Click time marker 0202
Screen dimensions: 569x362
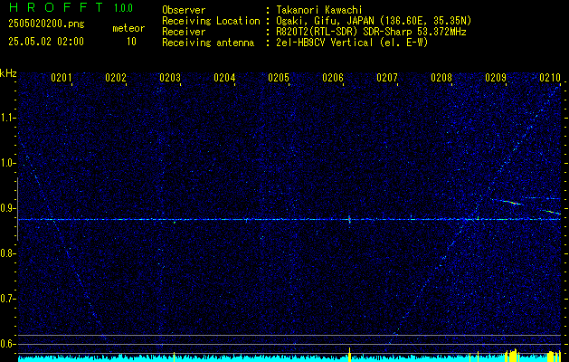116,77
